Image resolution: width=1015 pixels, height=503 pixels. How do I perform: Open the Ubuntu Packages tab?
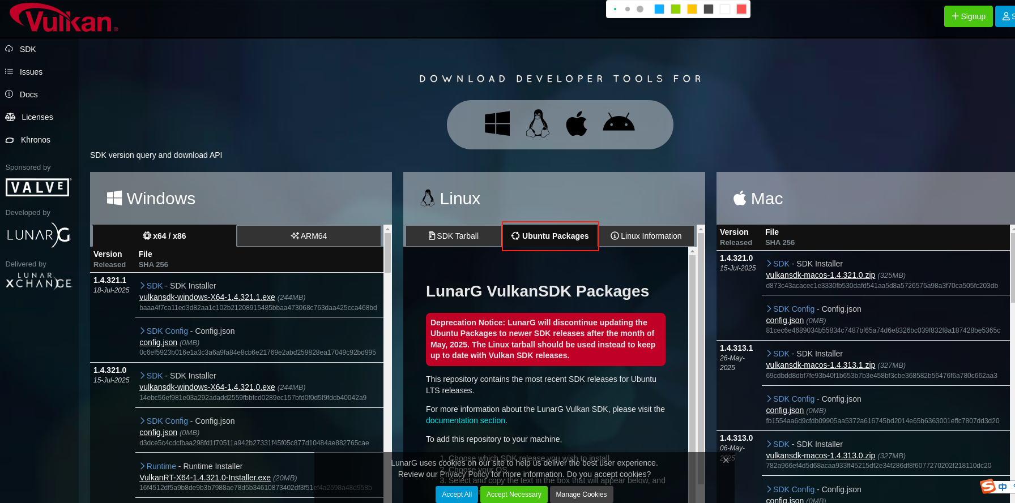pyautogui.click(x=550, y=236)
